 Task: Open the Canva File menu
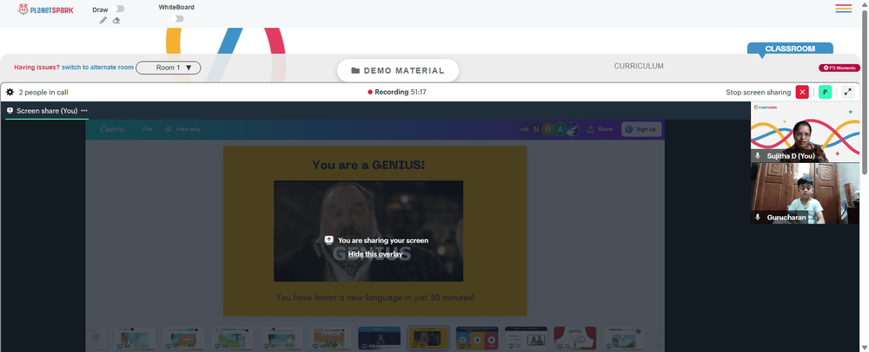coord(148,129)
